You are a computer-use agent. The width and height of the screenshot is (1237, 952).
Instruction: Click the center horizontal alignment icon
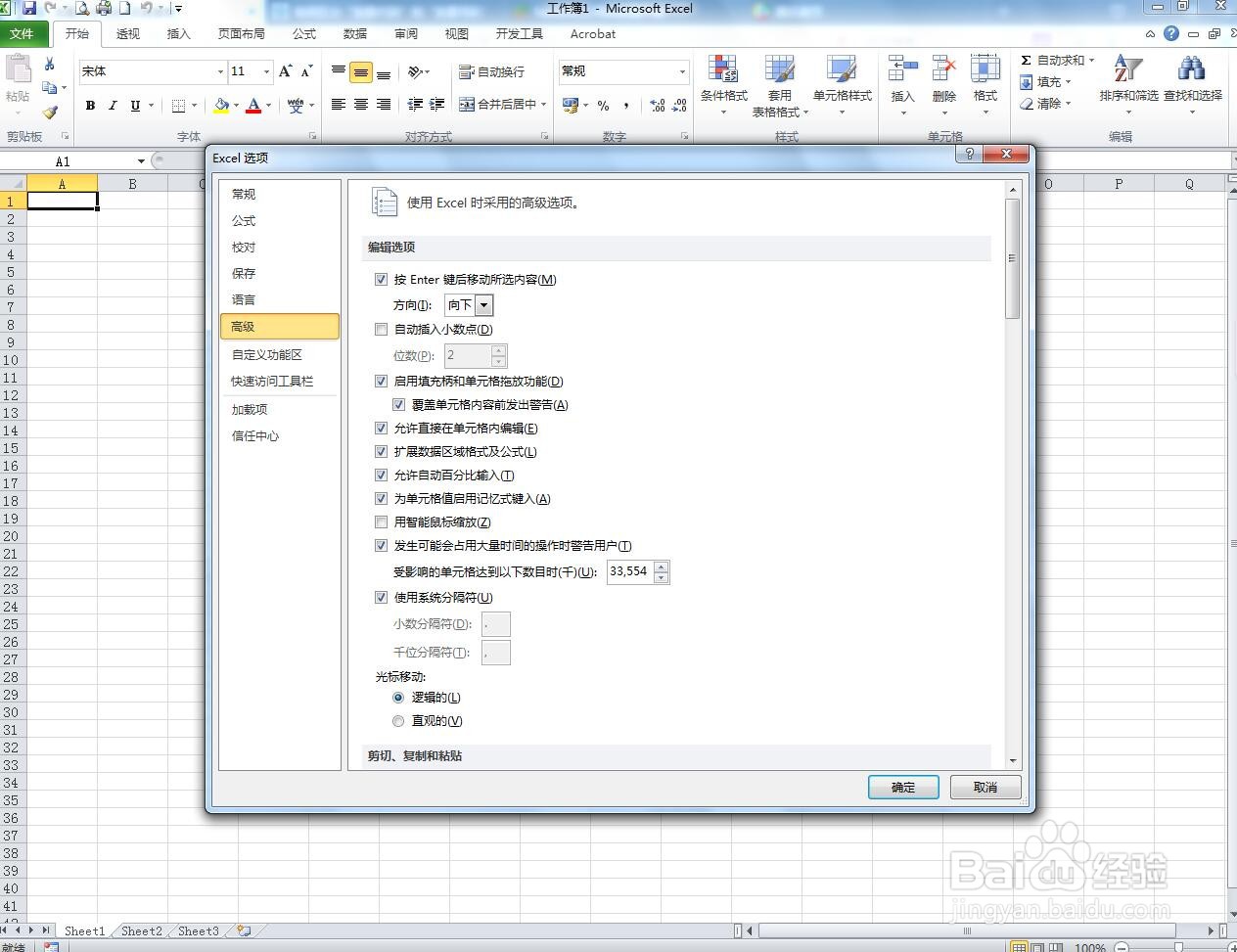361,105
